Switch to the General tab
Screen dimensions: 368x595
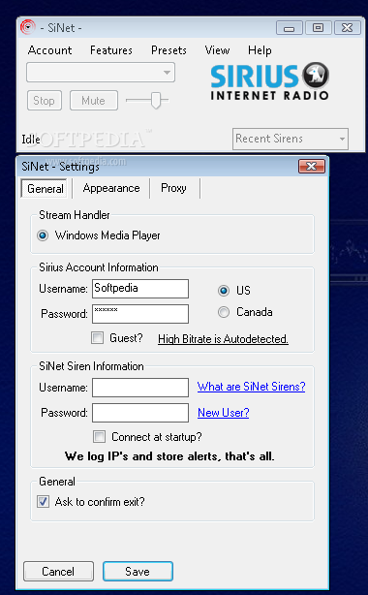coord(46,189)
